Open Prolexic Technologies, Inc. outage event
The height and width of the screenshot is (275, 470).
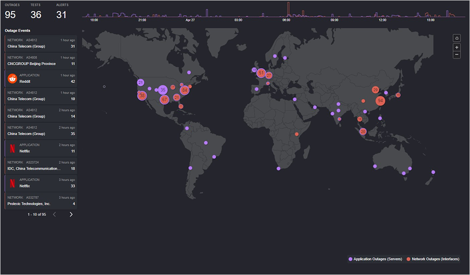[x=40, y=201]
